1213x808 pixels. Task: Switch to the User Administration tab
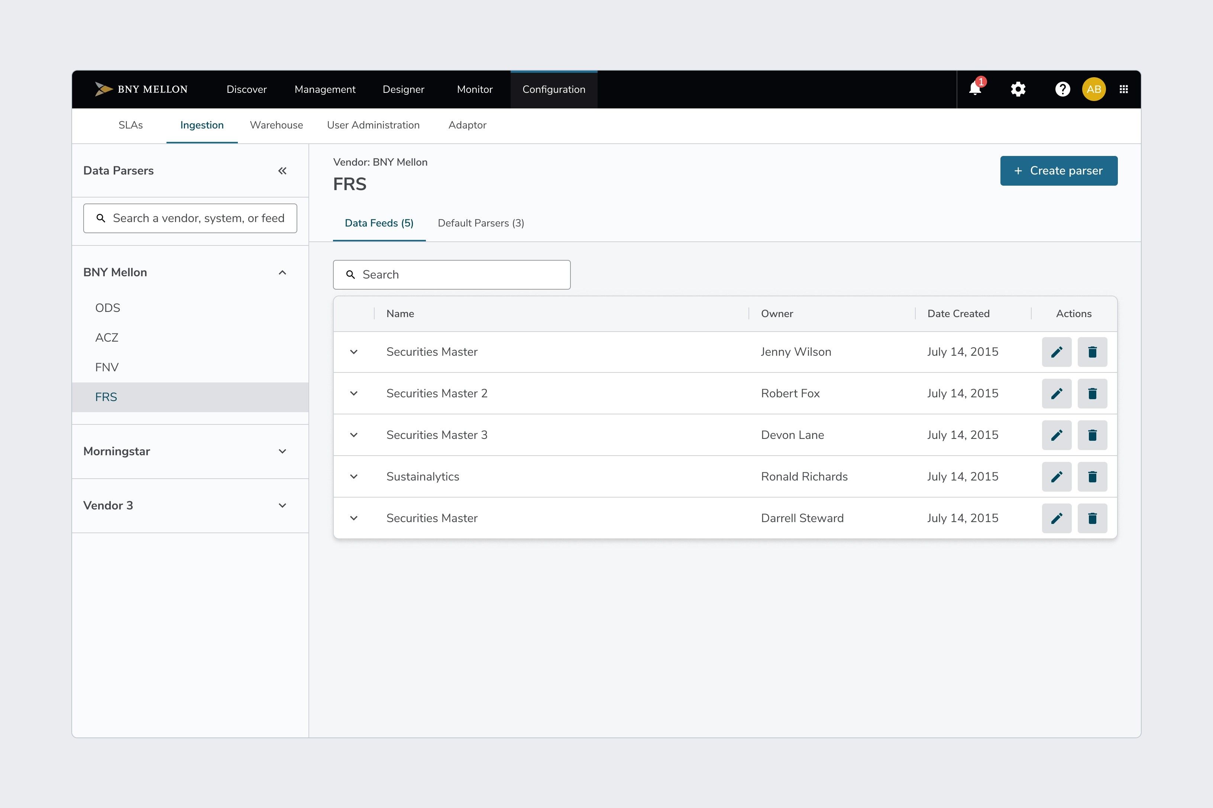[373, 125]
